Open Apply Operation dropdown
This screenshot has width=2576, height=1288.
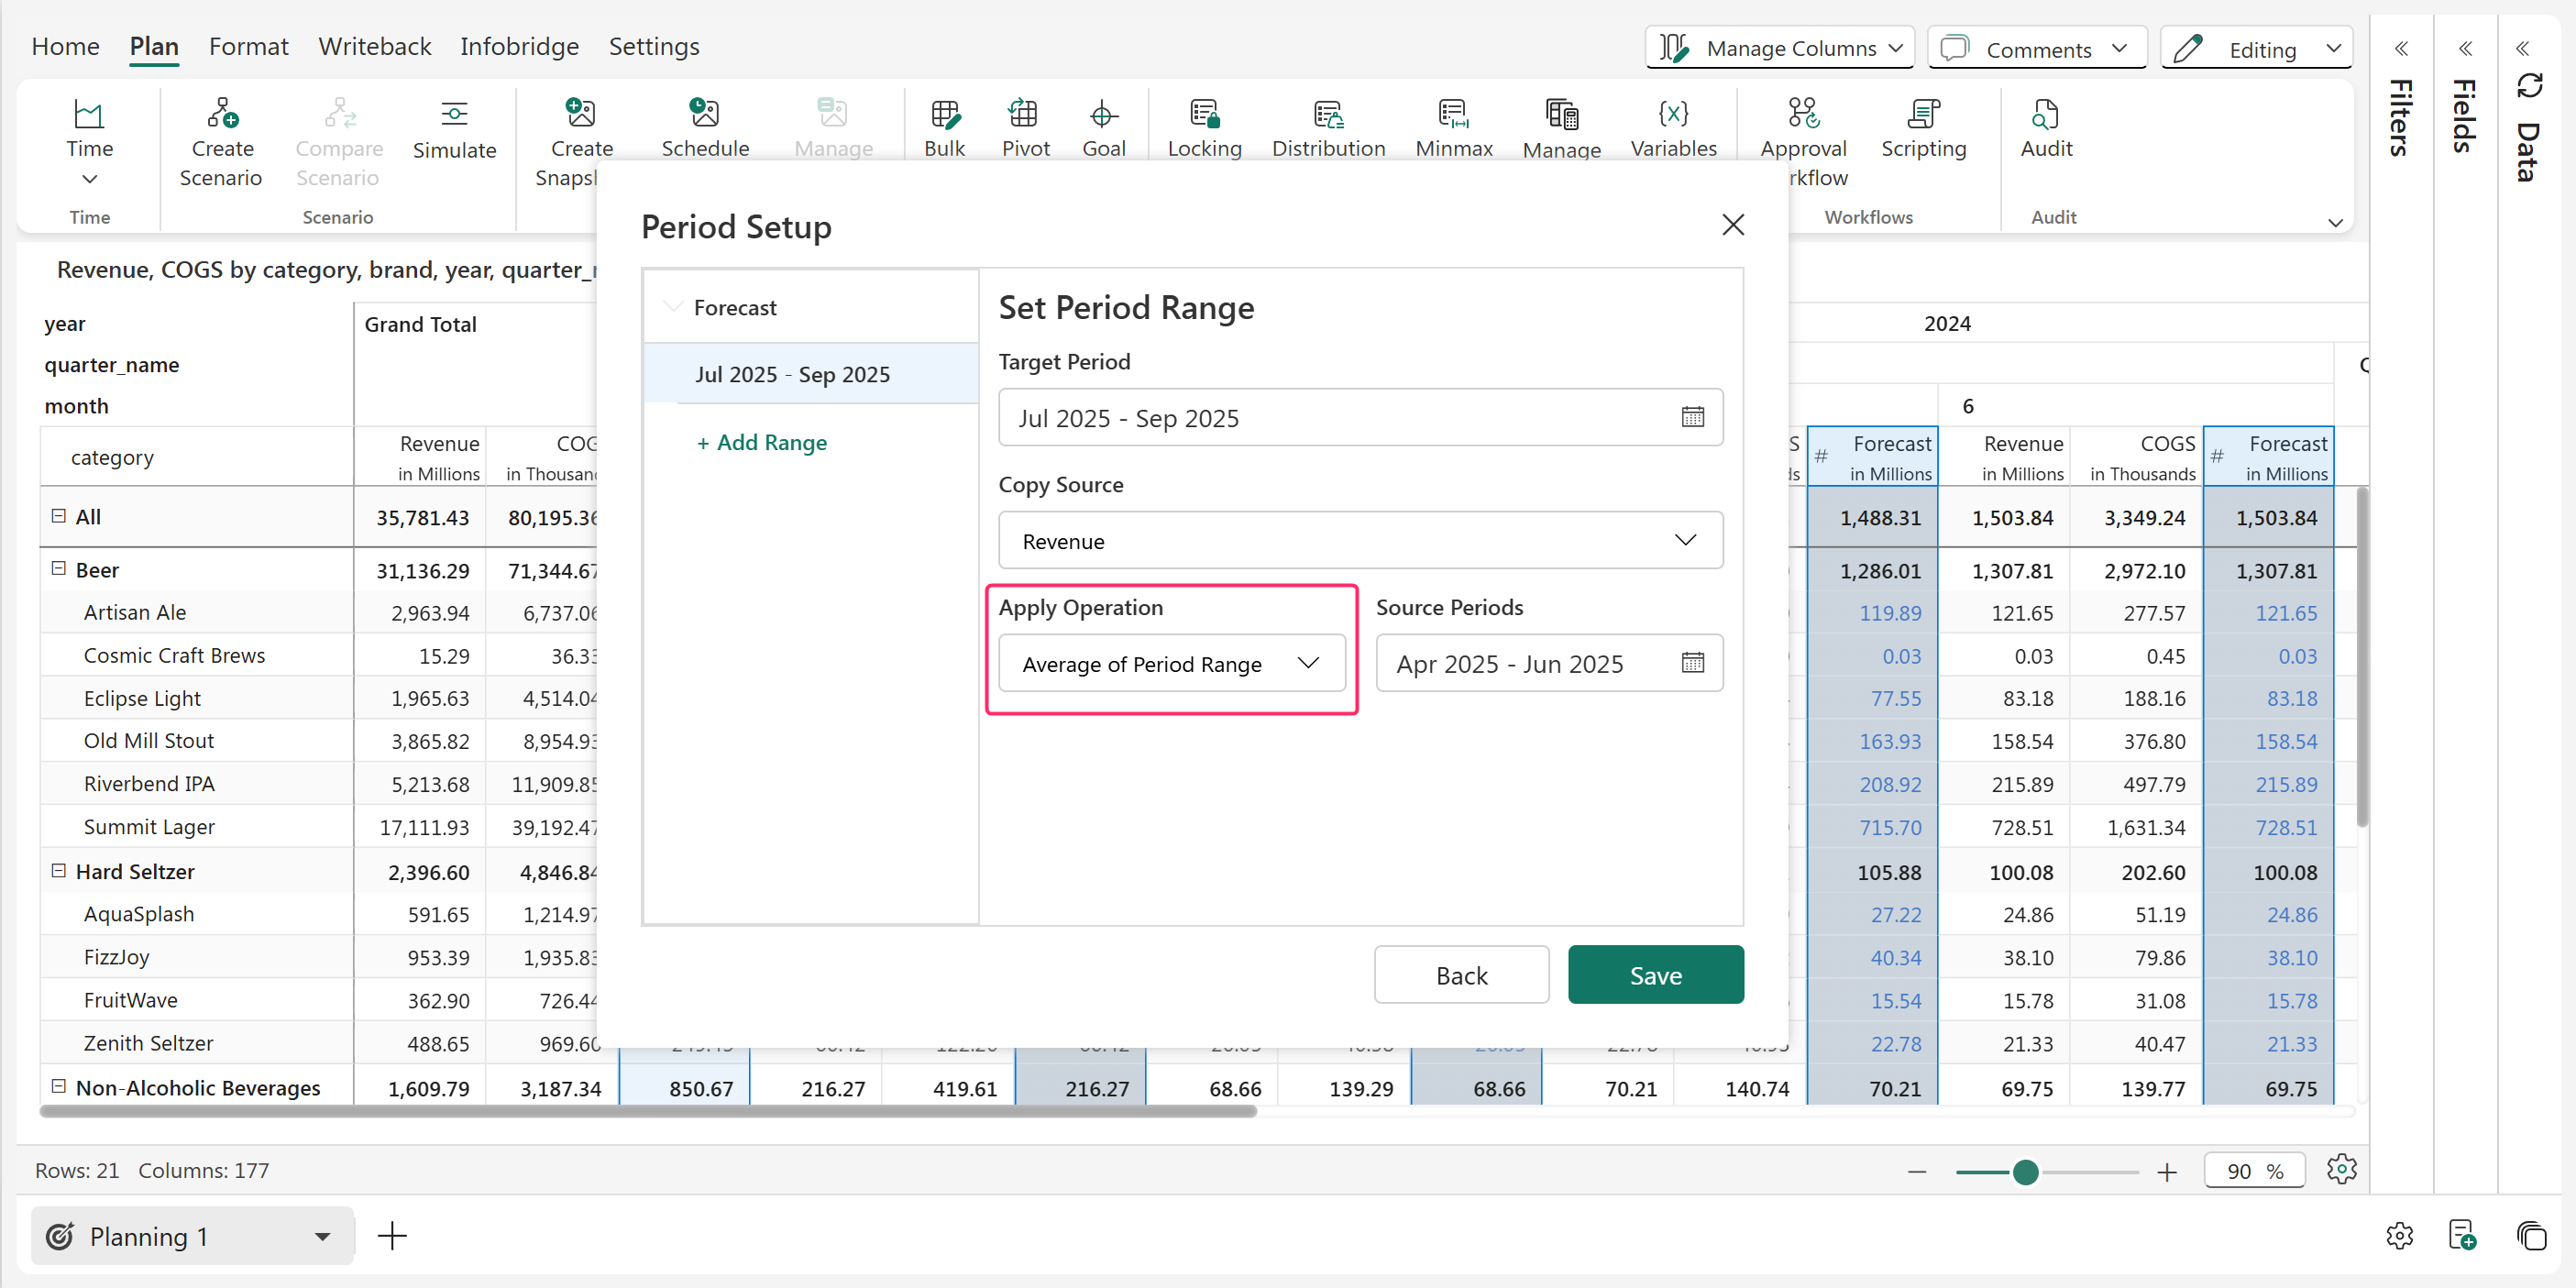tap(1171, 663)
